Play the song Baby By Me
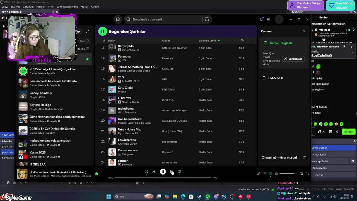This screenshot has width=357, height=201. click(126, 46)
